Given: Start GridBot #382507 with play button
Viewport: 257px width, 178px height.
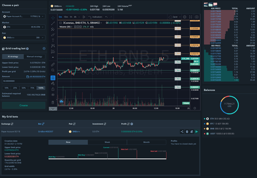Looking at the screenshot, I should [197, 132].
